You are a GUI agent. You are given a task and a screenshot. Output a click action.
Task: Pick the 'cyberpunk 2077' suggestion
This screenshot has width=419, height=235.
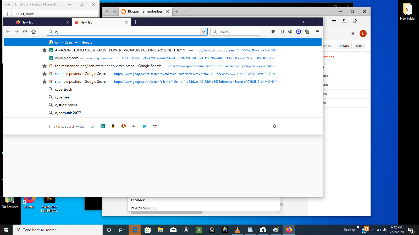click(x=163, y=113)
